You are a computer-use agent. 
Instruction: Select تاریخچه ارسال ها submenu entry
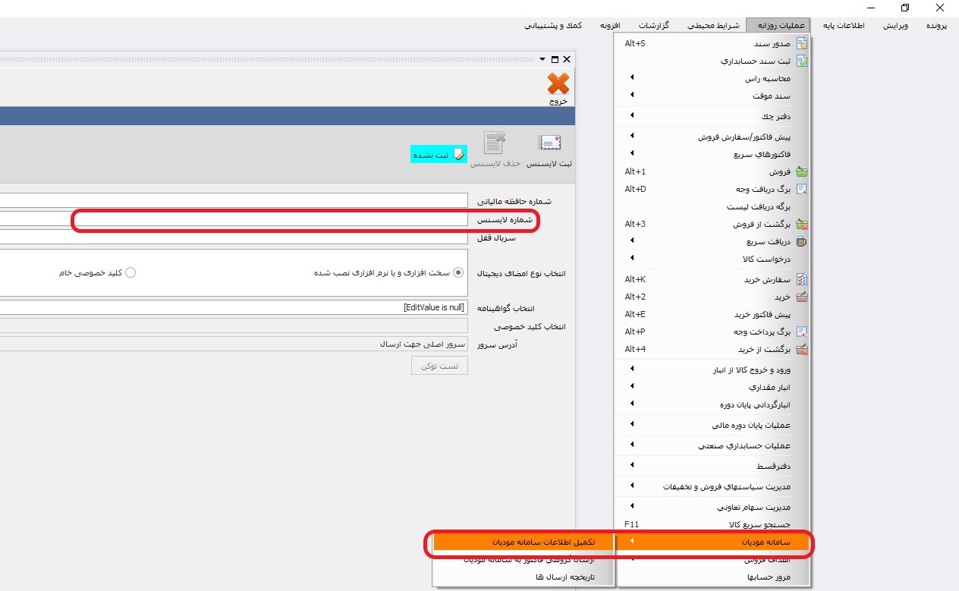point(564,577)
